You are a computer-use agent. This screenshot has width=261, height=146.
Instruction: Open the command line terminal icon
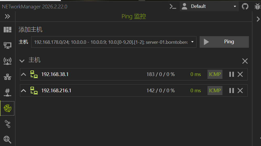point(173,6)
